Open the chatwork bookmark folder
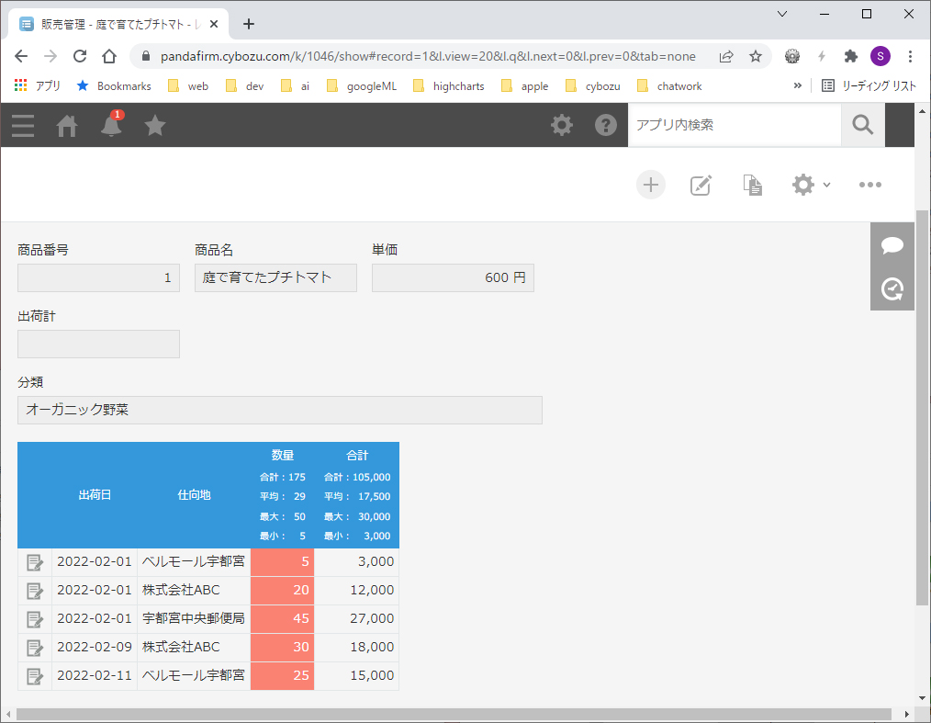 (x=669, y=86)
